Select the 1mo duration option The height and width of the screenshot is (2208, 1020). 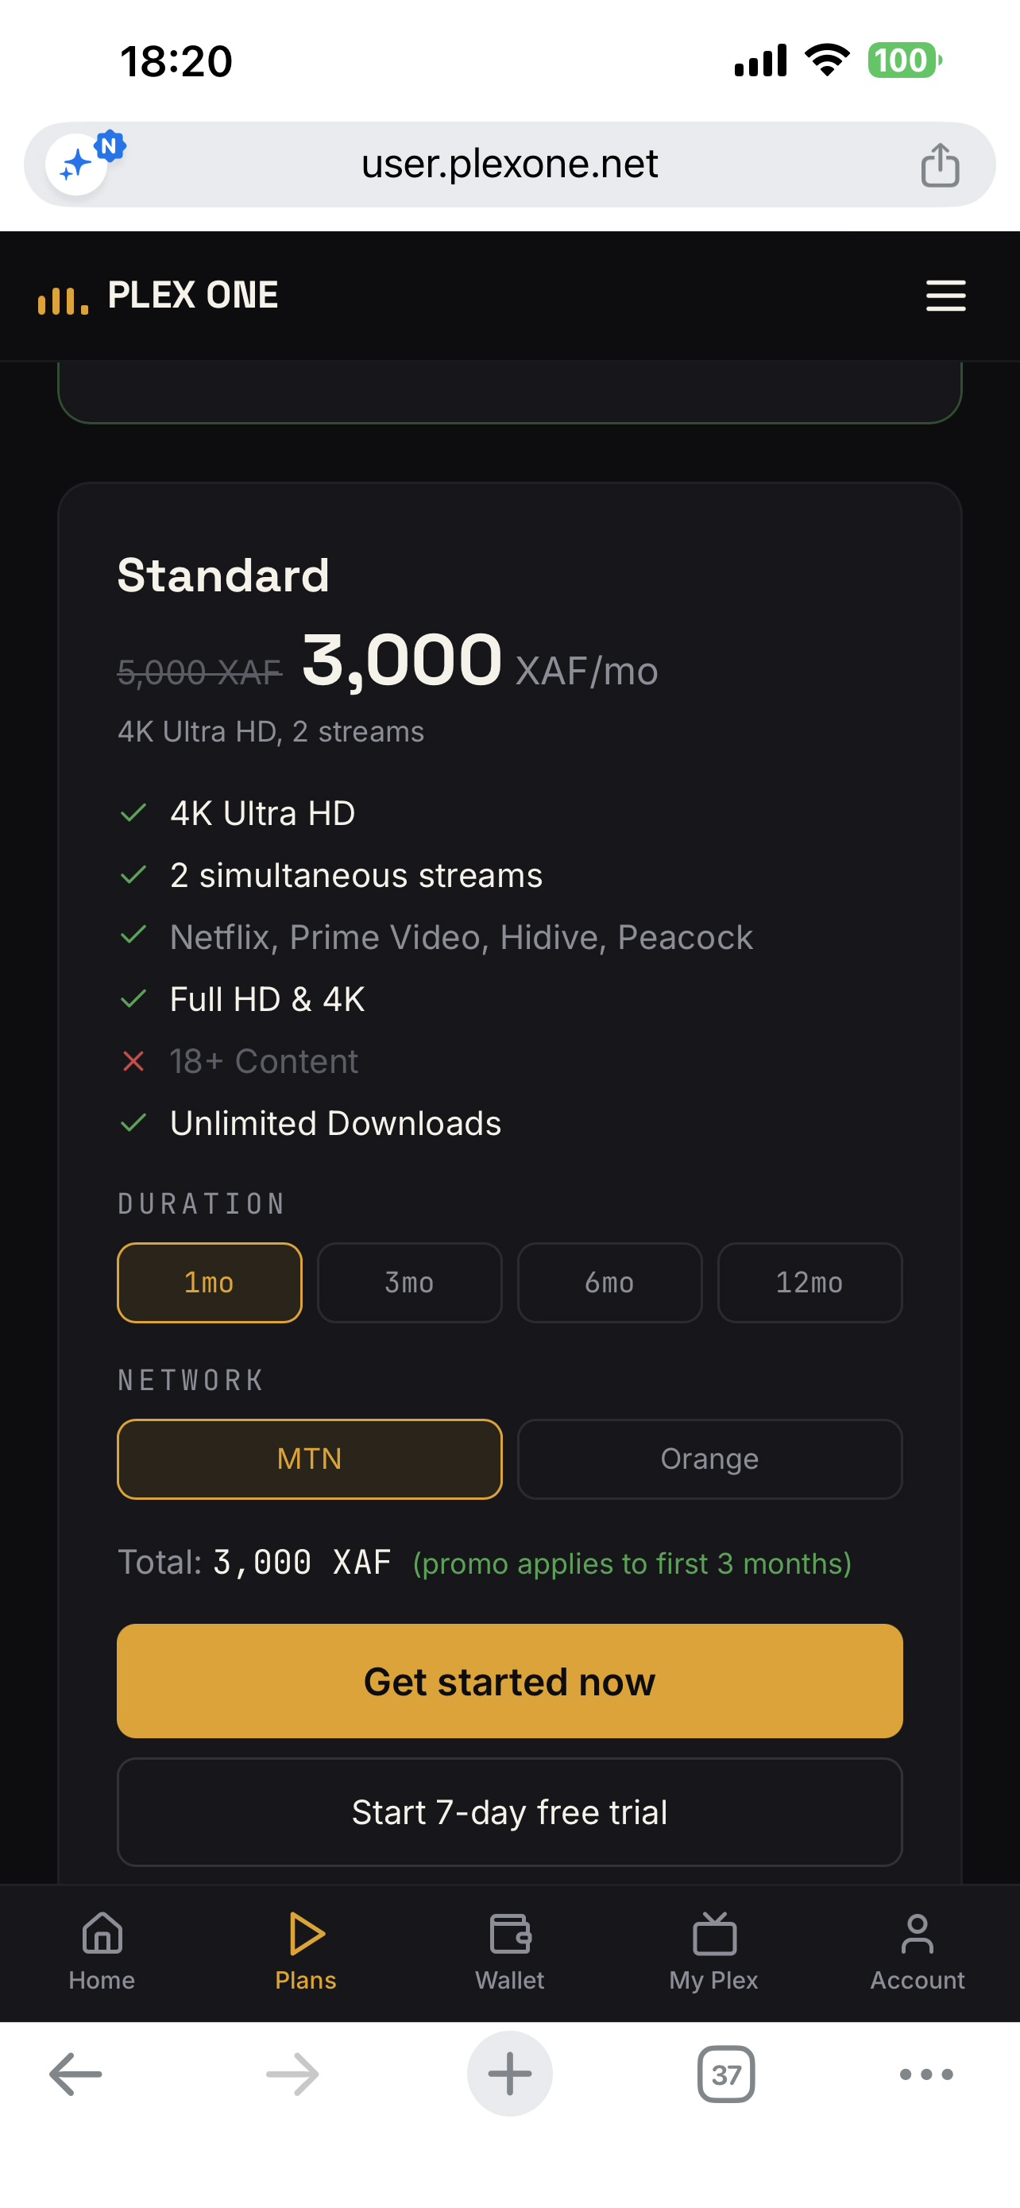(x=210, y=1282)
